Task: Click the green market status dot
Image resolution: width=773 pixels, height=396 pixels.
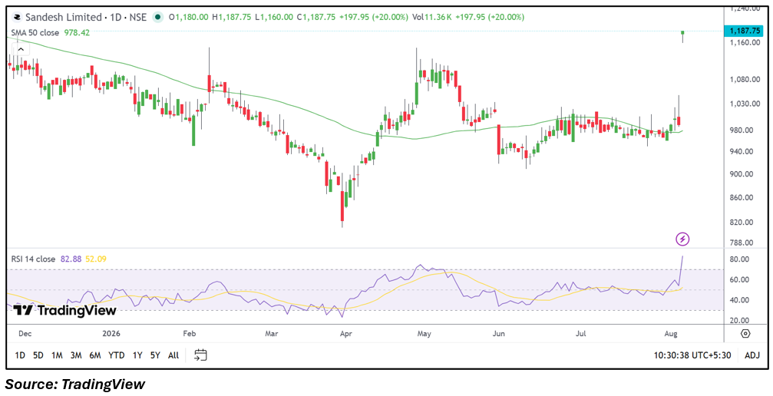Action: click(158, 17)
